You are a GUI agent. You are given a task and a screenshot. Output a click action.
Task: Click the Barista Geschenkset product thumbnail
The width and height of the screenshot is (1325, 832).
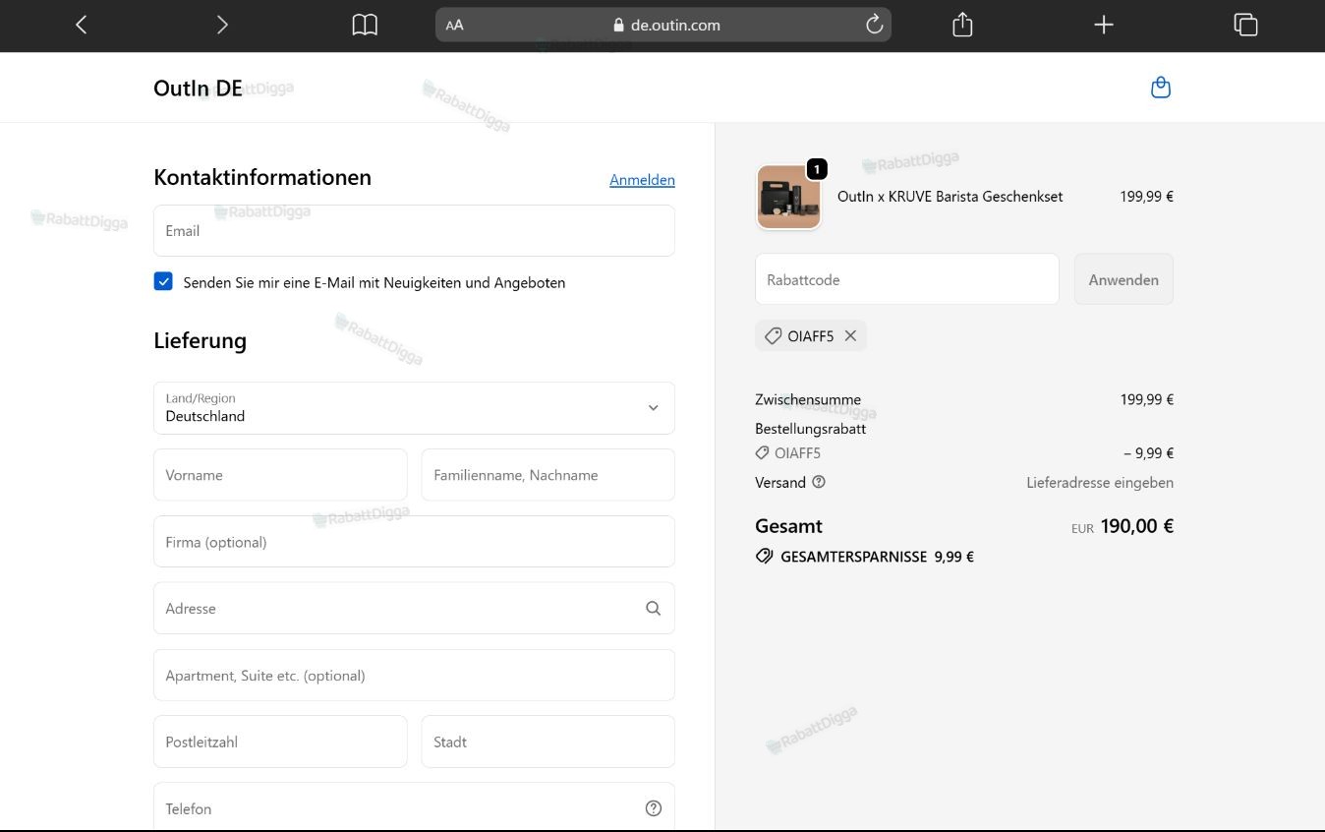click(x=788, y=197)
